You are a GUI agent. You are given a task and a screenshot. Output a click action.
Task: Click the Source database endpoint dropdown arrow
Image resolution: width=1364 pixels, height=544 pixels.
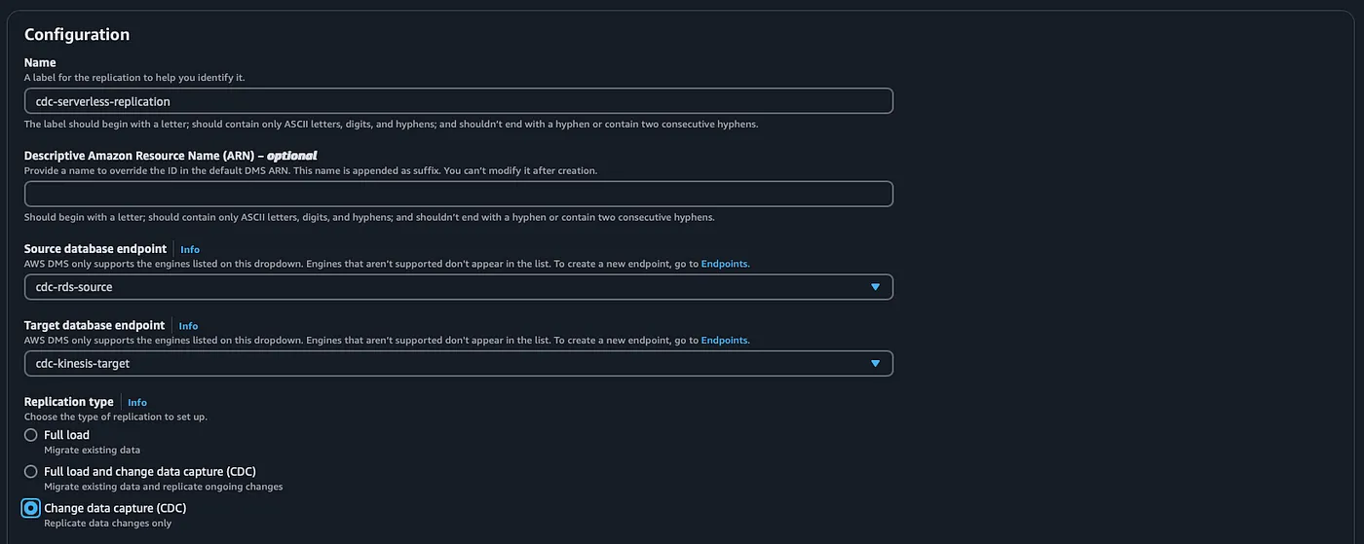point(875,287)
